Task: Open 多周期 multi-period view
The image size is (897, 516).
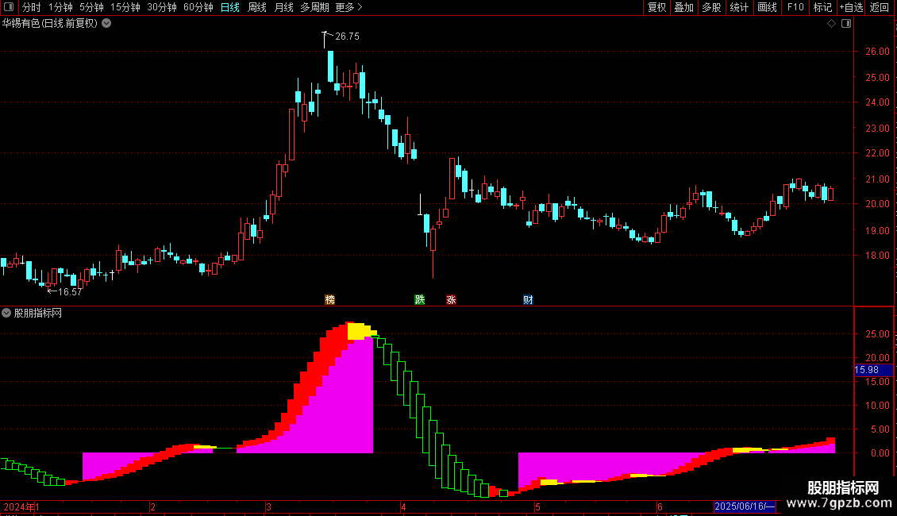Action: point(314,7)
